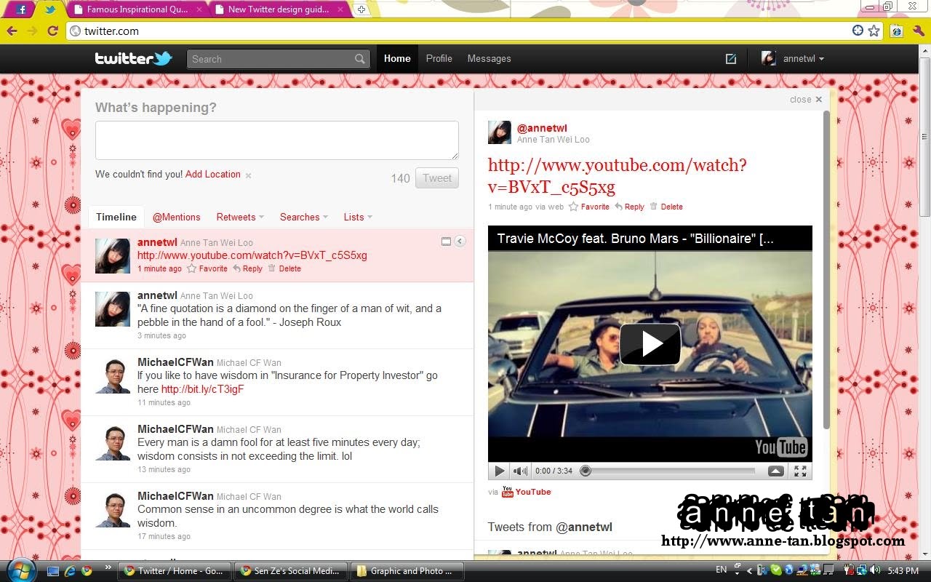Viewport: 931px width, 582px height.
Task: Collapse detail with the arrow on first tweet
Action: (460, 242)
